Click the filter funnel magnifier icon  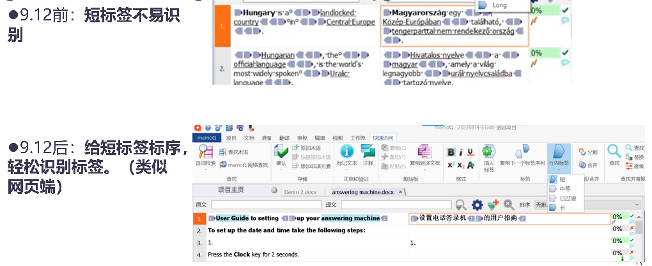[461, 205]
